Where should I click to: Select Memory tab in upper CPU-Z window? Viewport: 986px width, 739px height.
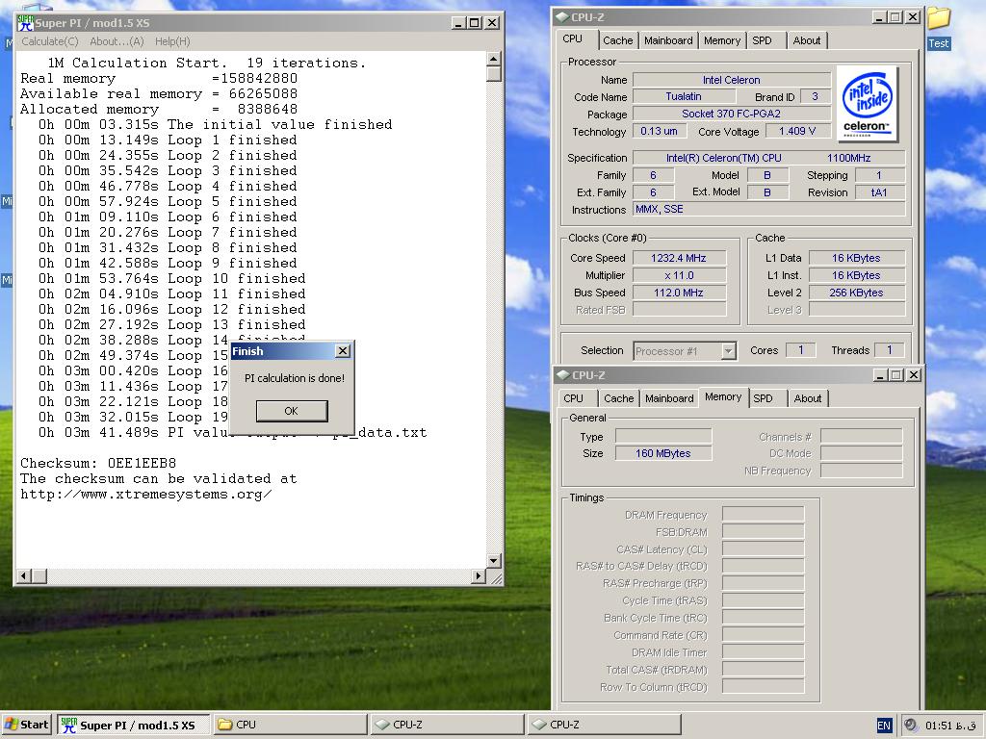click(x=722, y=40)
